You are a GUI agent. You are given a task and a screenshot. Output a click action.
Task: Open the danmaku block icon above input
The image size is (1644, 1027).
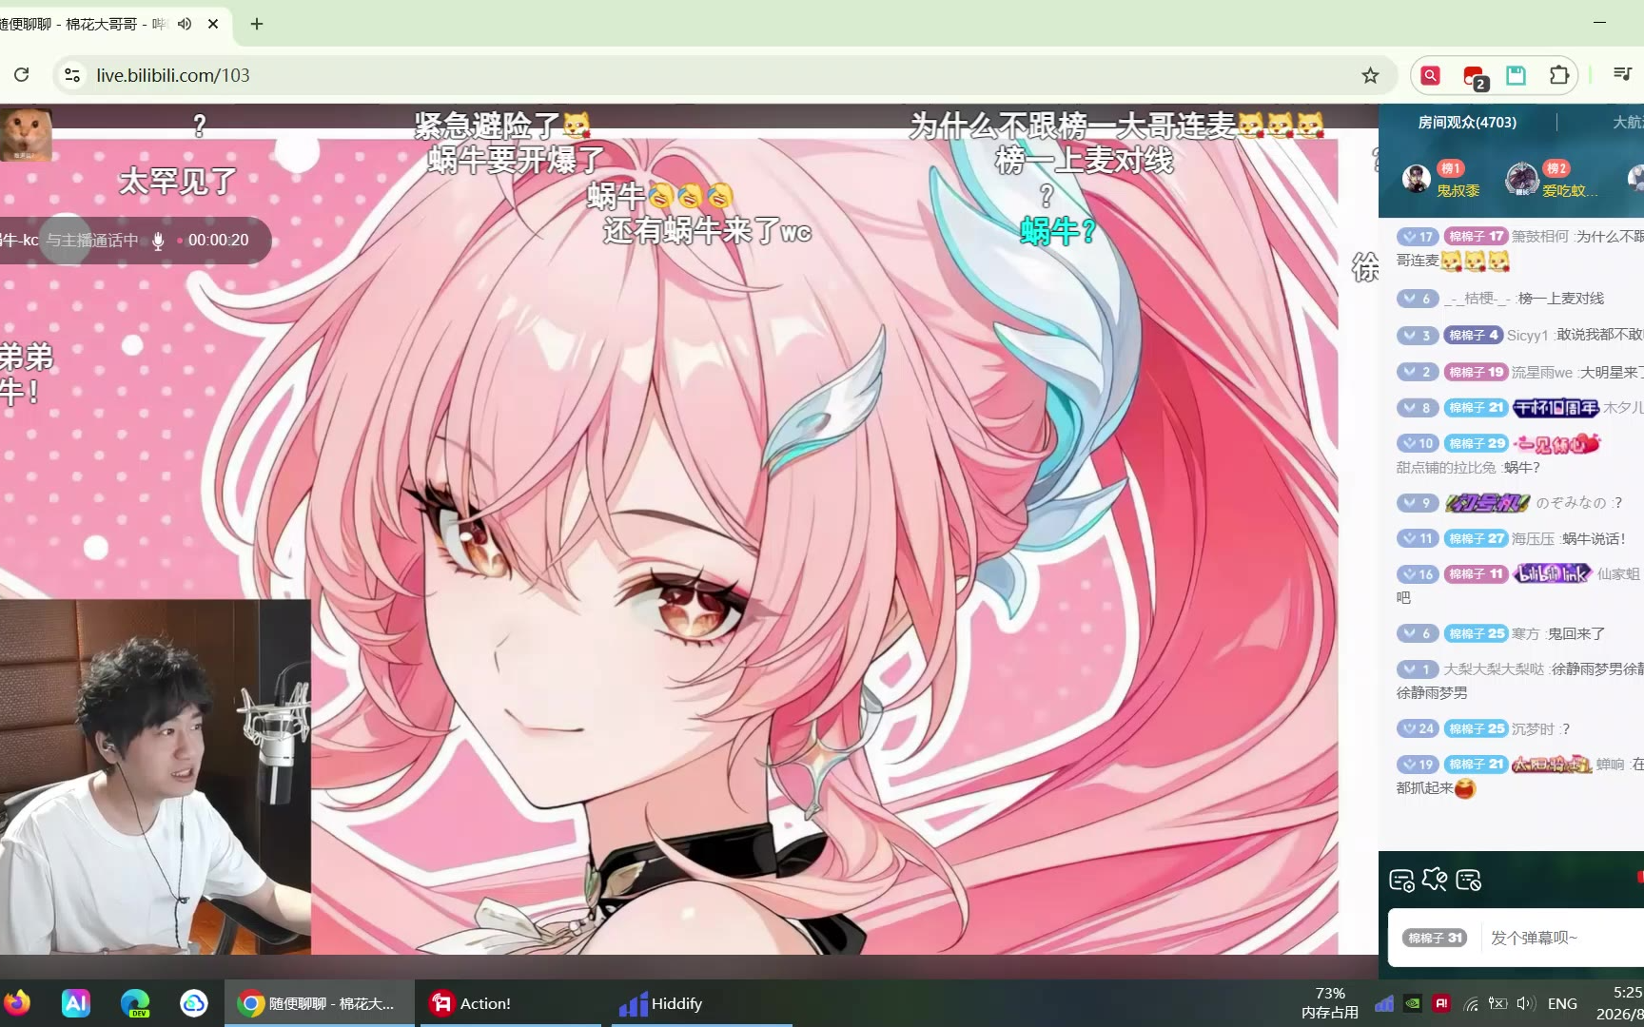point(1468,881)
